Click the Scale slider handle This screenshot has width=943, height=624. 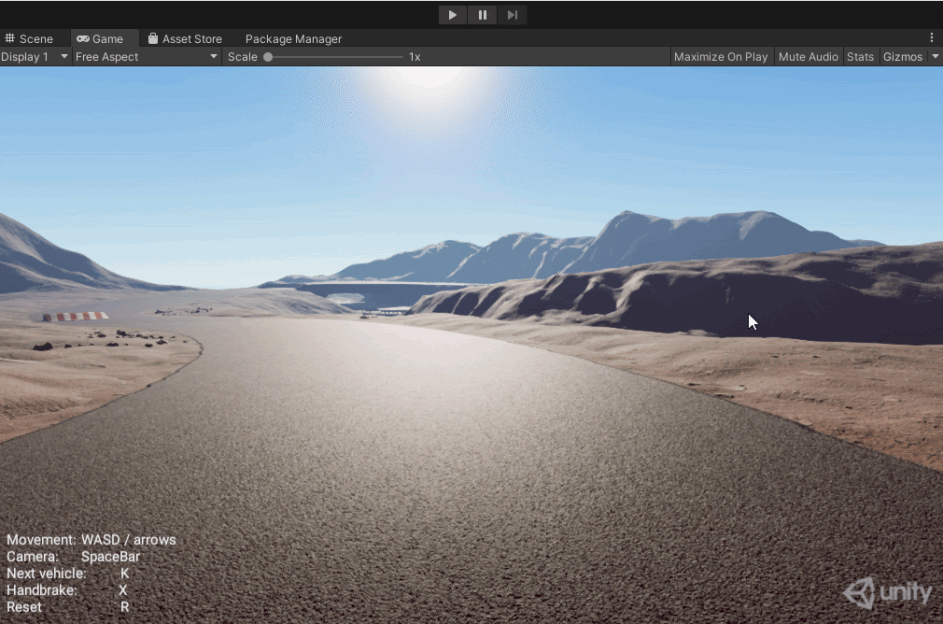[x=268, y=57]
